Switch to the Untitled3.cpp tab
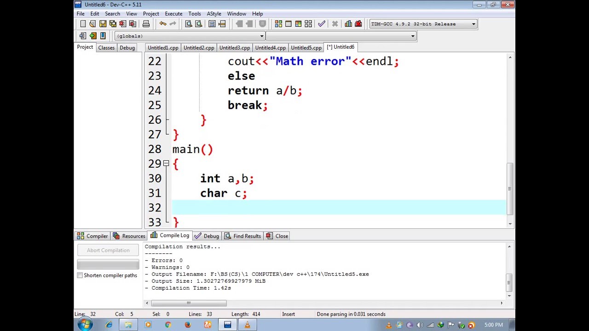The height and width of the screenshot is (331, 589). click(235, 48)
